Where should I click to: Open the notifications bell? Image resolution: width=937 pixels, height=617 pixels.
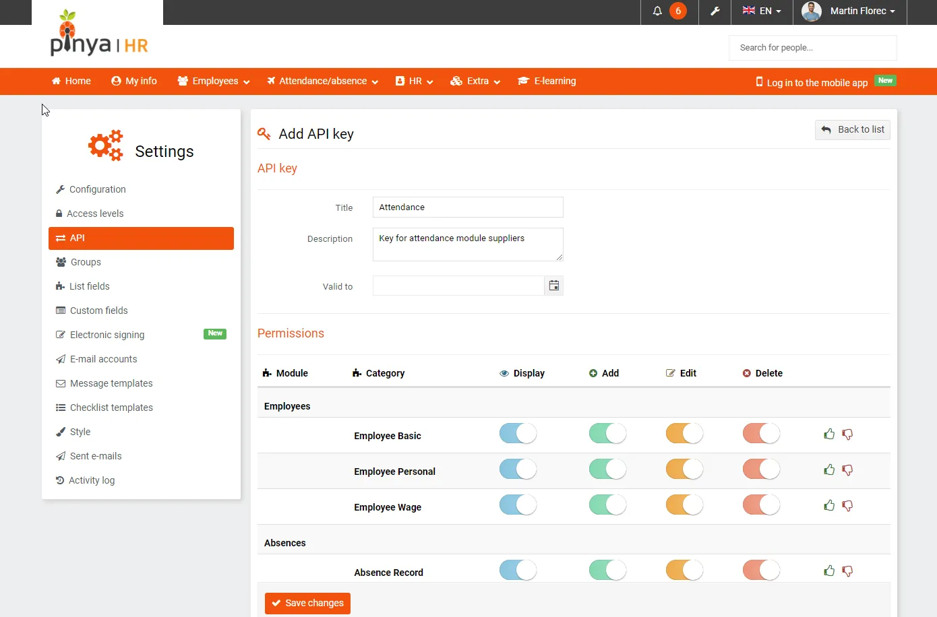(x=657, y=11)
